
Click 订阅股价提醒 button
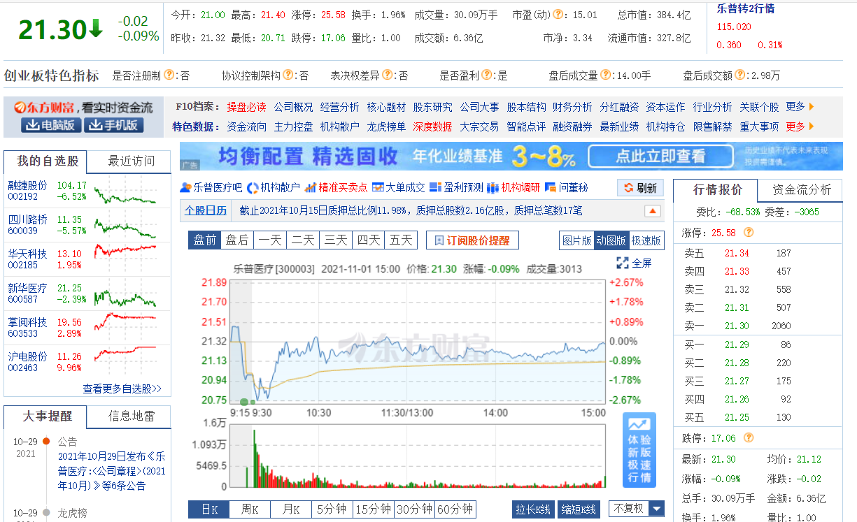coord(472,240)
